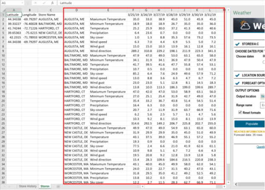This screenshot has height=190, width=265.
Task: Click the output location link
Action: tap(263, 96)
